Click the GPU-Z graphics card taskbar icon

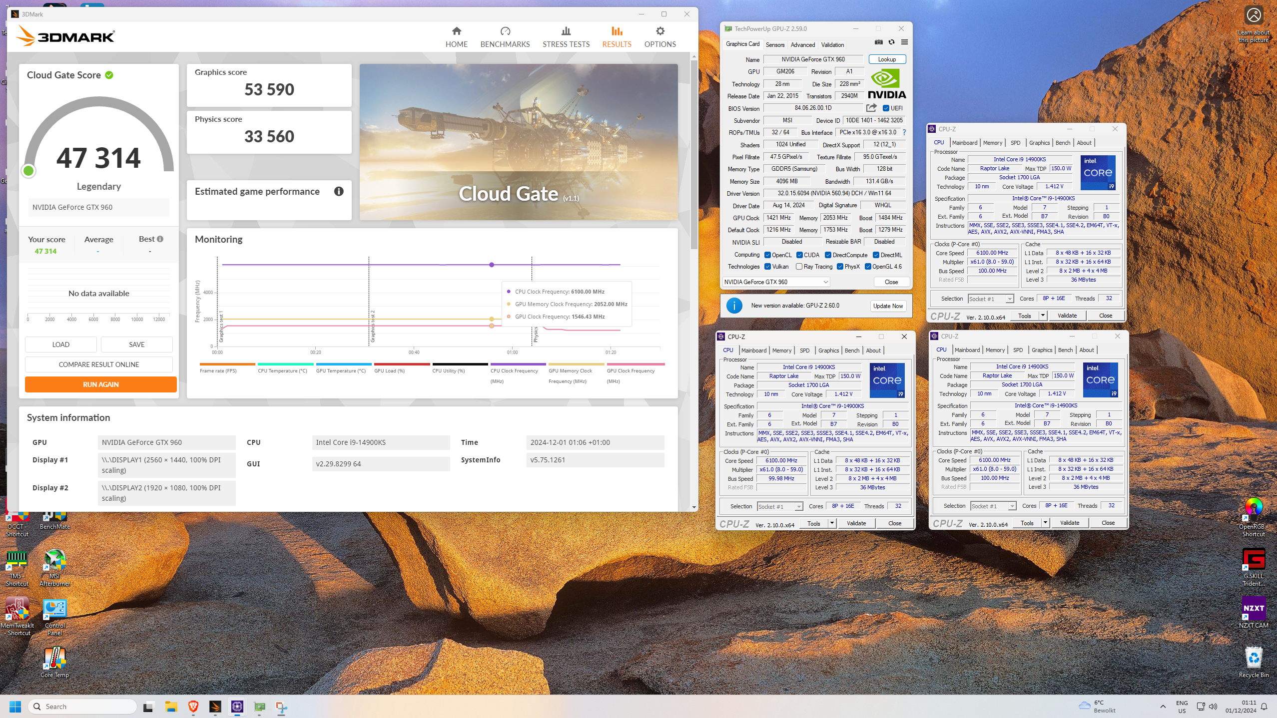pos(259,706)
